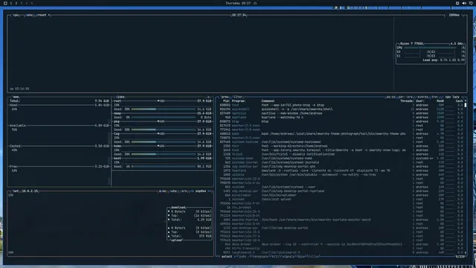476x268 pixels.
Task: Click the Cpu% column header
Action: 460,101
